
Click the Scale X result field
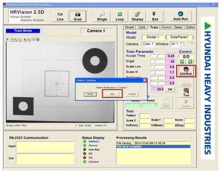[144, 121]
